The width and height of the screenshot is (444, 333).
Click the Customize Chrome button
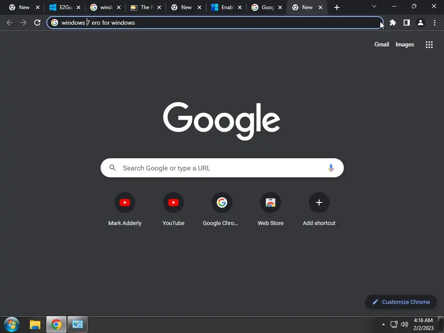tap(401, 302)
